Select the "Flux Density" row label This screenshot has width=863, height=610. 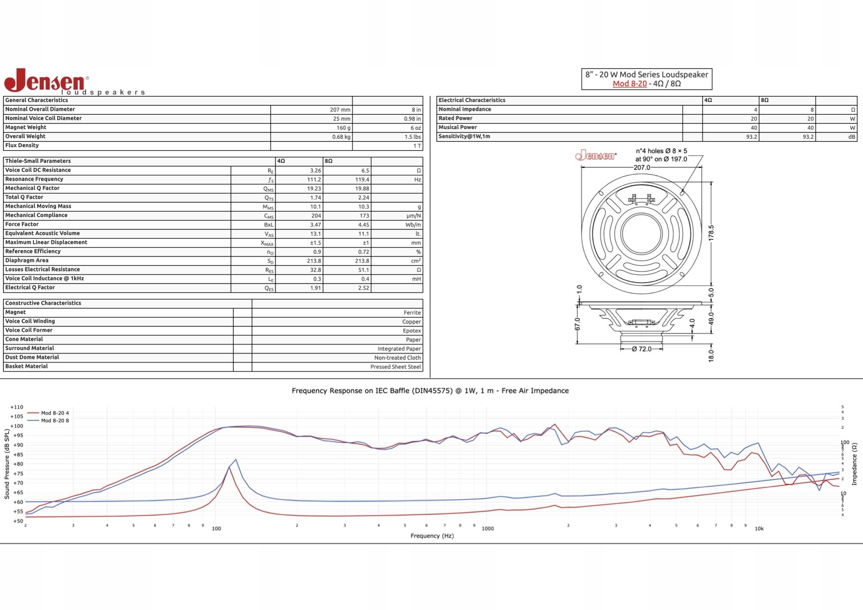[x=22, y=146]
